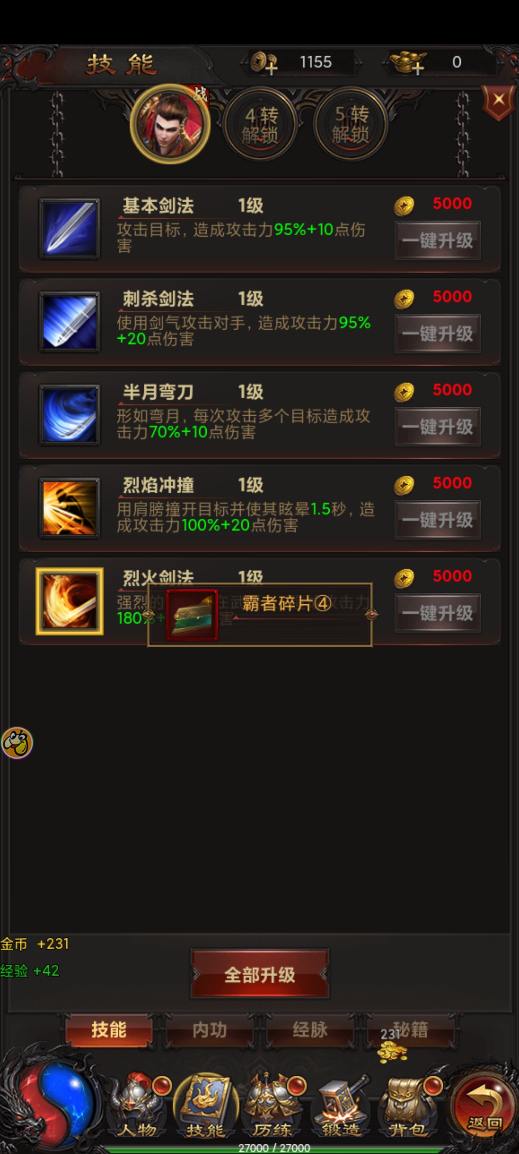This screenshot has height=1154, width=519.
Task: Click the 全部升级 upgrade all button
Action: click(x=260, y=974)
